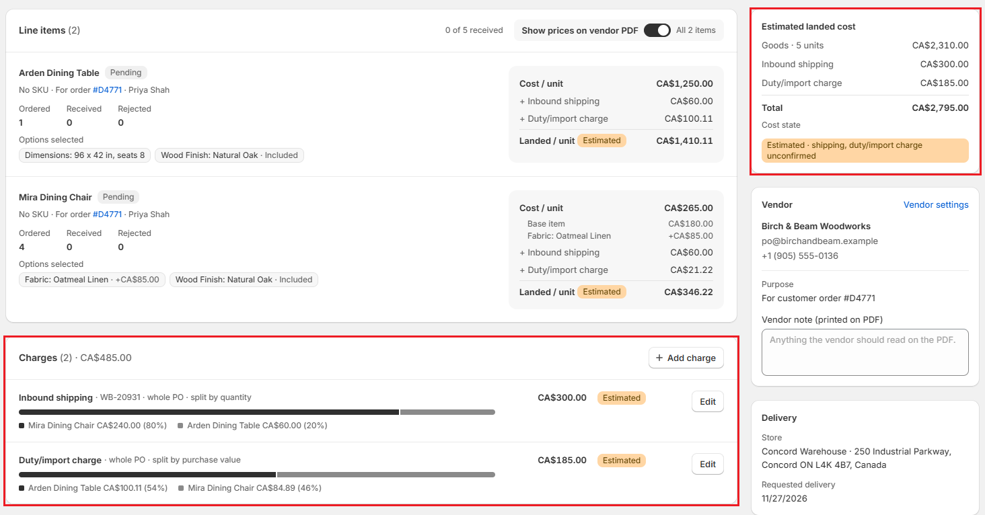The width and height of the screenshot is (985, 515).
Task: Click the "0 of 5 received" status text
Action: (474, 30)
